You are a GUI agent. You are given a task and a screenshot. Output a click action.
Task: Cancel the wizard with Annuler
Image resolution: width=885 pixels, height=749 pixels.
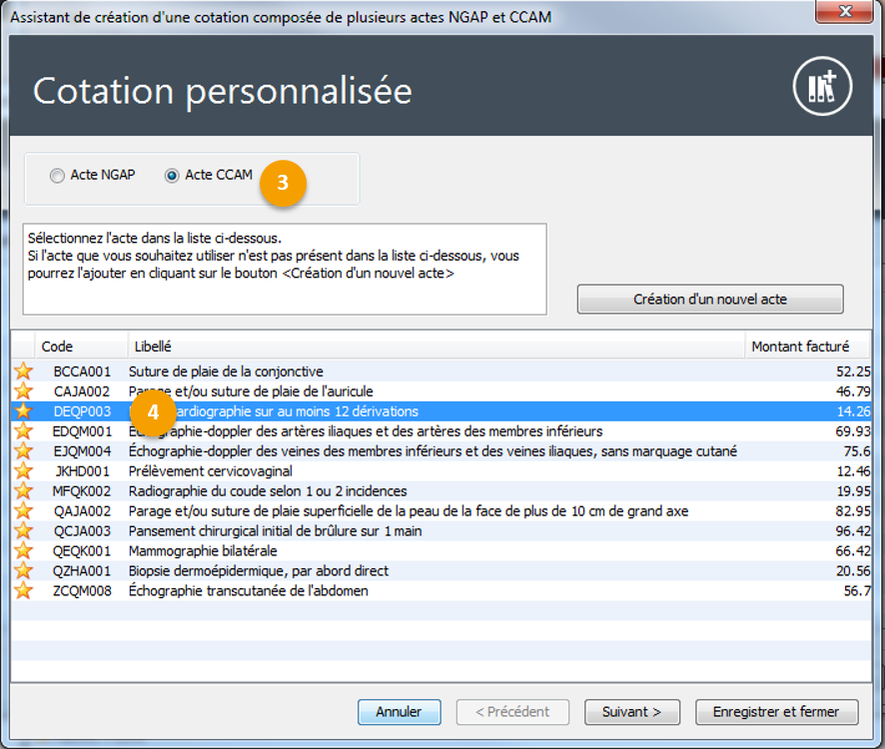coord(399,712)
